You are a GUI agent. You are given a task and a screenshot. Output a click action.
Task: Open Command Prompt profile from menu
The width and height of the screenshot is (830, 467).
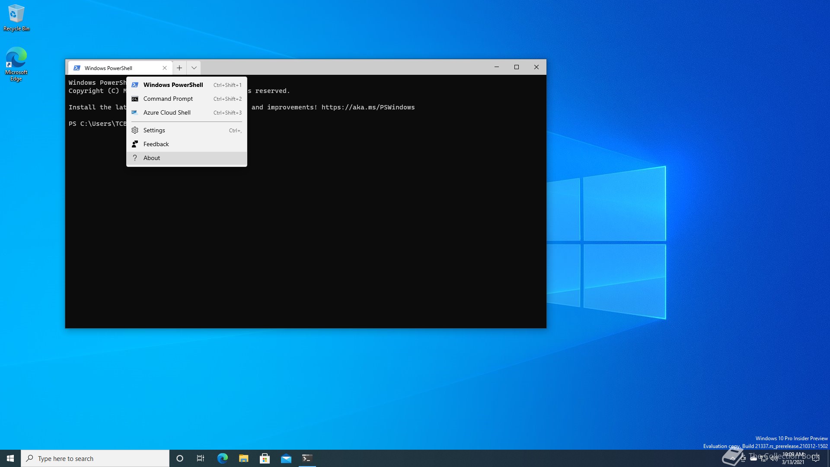(186, 99)
